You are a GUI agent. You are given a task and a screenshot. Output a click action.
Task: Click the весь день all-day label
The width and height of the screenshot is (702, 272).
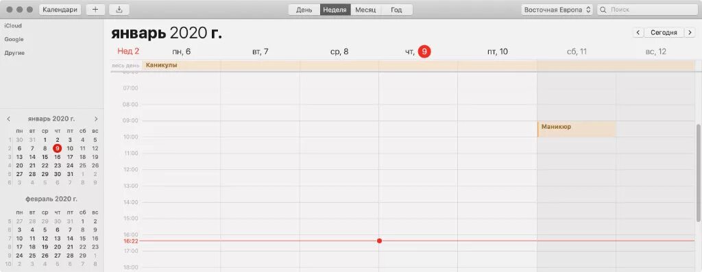pyautogui.click(x=126, y=66)
